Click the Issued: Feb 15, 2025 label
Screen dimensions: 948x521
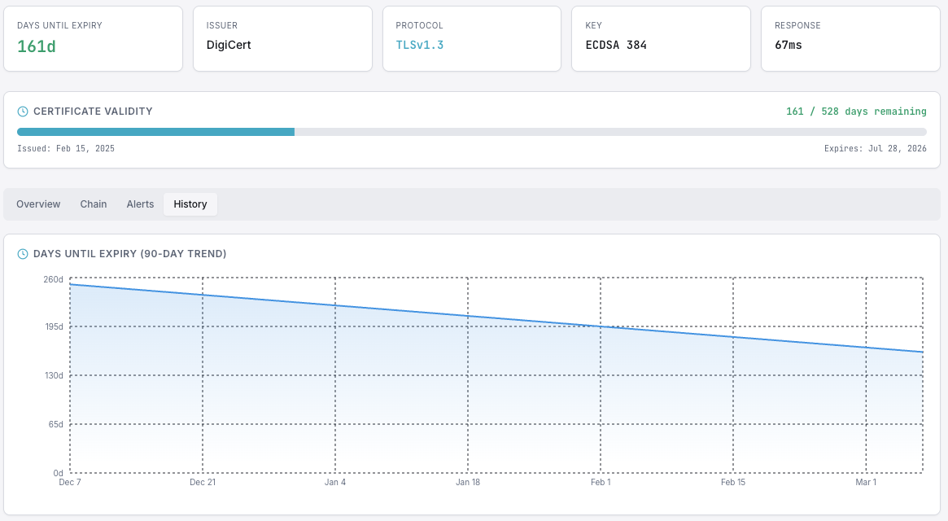(66, 148)
